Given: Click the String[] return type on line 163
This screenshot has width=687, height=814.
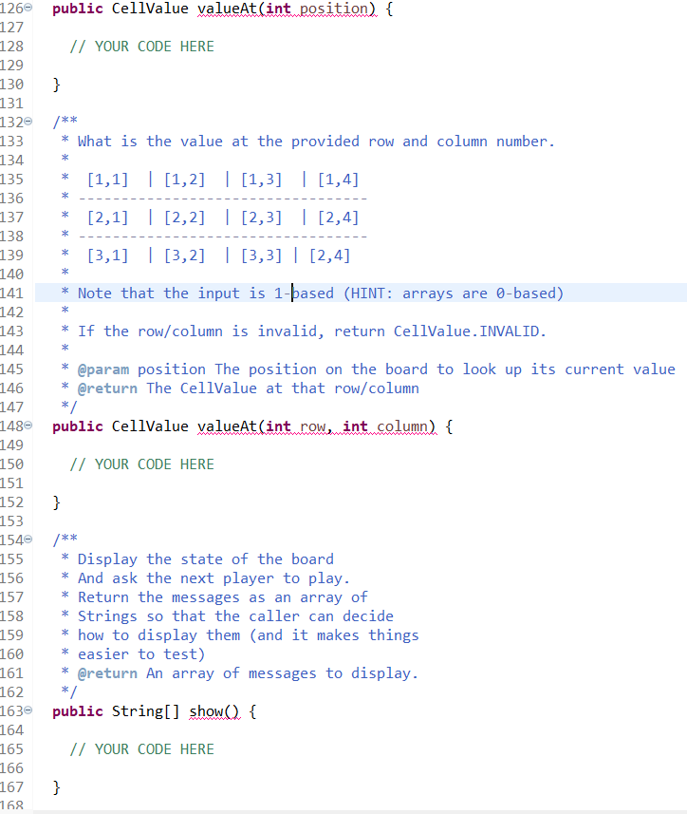Looking at the screenshot, I should tap(146, 711).
